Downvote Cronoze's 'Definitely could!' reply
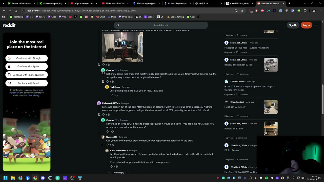The width and height of the screenshot is (324, 182). click(113, 82)
